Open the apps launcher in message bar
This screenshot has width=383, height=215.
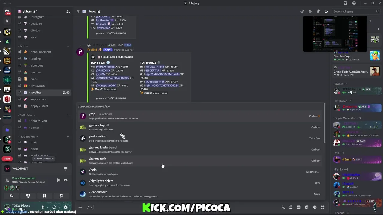[x=323, y=207]
